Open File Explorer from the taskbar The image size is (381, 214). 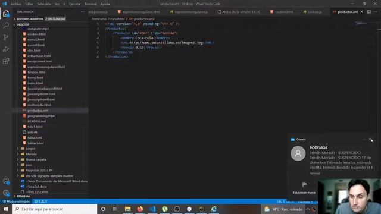(127, 209)
